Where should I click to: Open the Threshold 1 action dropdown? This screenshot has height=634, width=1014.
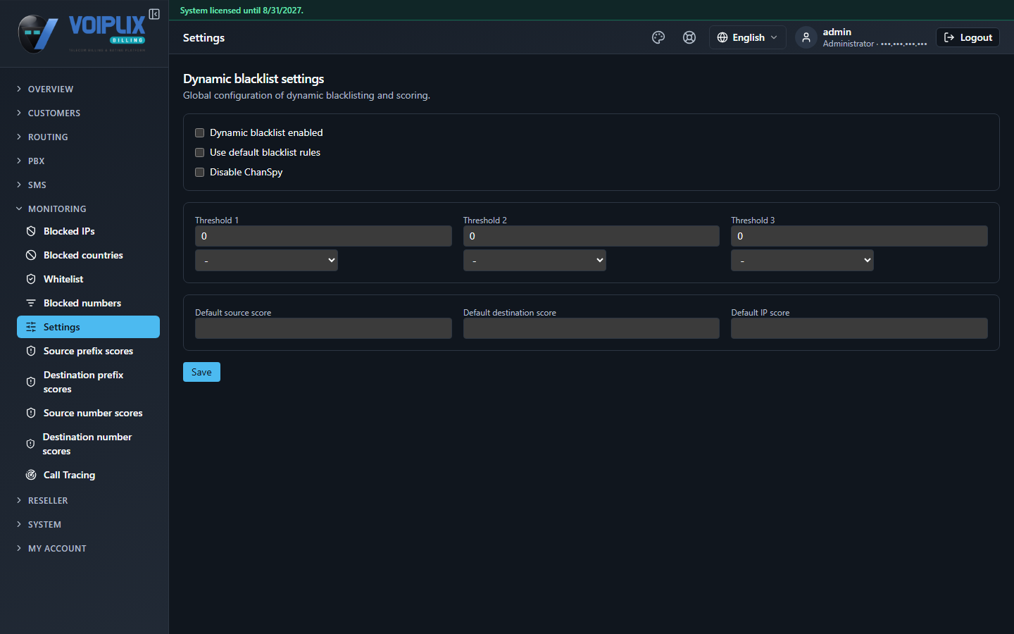266,261
